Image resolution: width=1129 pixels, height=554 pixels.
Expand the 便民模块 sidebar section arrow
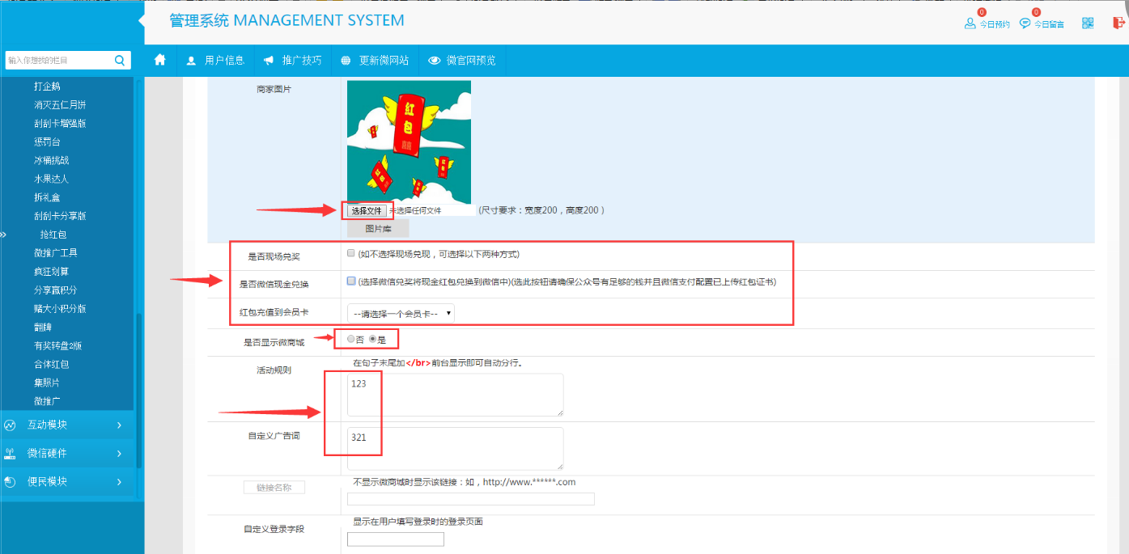click(x=119, y=482)
